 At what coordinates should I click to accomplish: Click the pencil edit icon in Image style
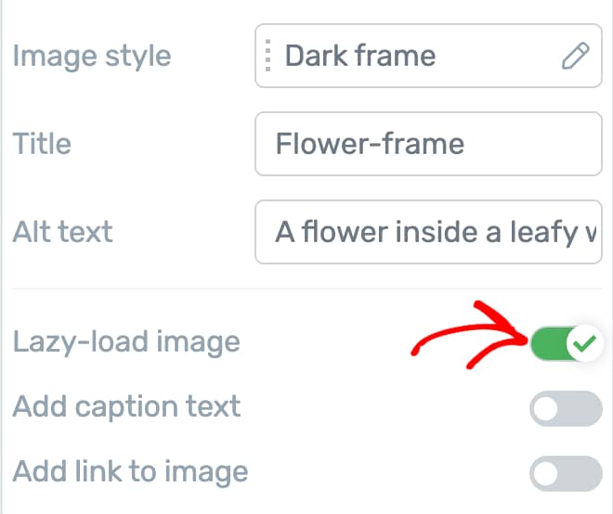[576, 56]
